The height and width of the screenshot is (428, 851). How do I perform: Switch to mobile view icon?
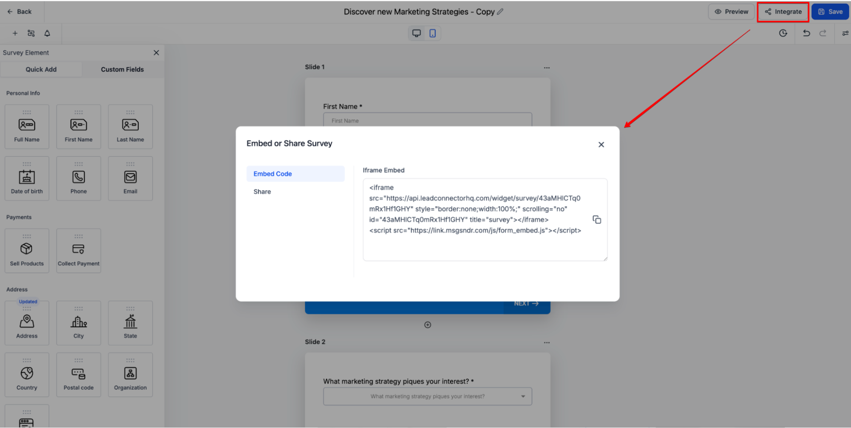(433, 33)
